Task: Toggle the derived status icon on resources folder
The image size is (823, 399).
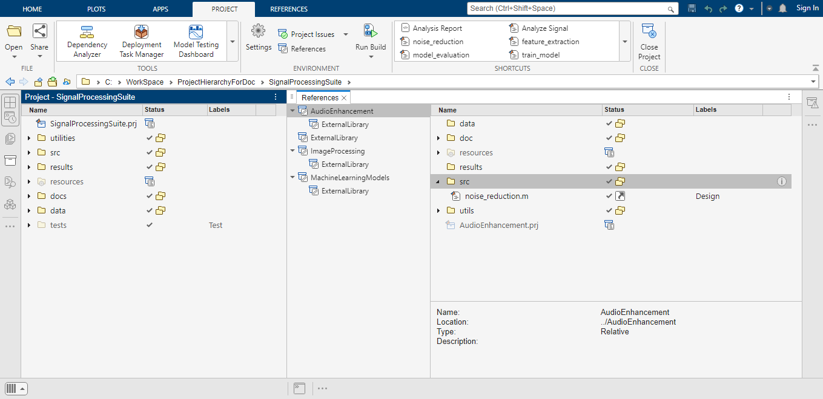Action: 150,181
